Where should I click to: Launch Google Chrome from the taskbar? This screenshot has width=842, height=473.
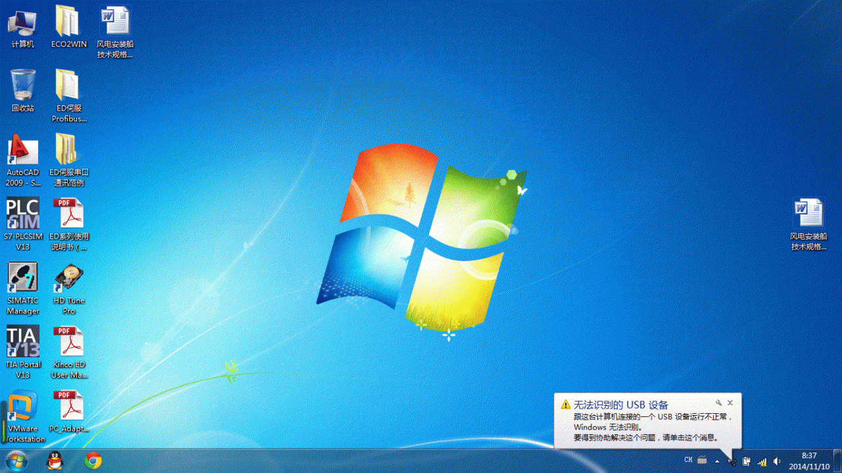pyautogui.click(x=93, y=461)
